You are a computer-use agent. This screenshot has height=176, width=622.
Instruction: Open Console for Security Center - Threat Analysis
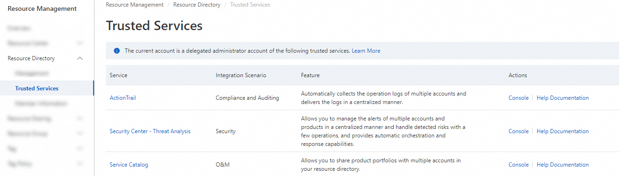(x=518, y=131)
